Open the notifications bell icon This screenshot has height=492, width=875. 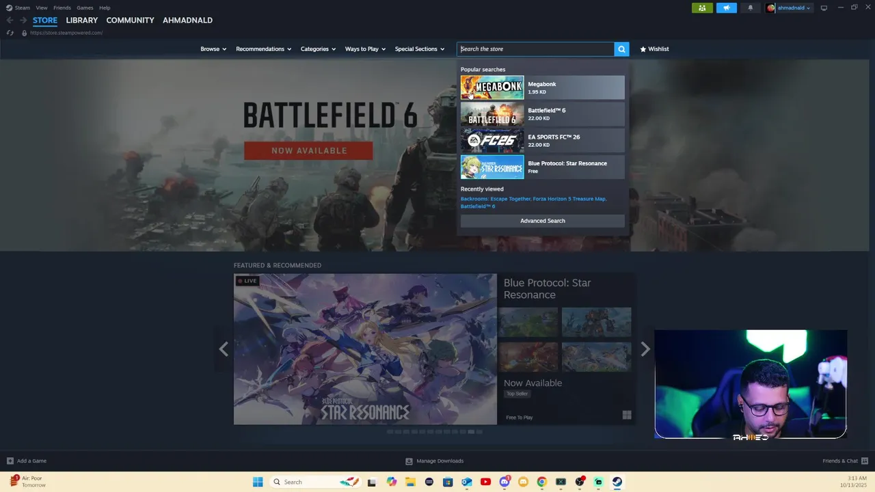point(751,8)
